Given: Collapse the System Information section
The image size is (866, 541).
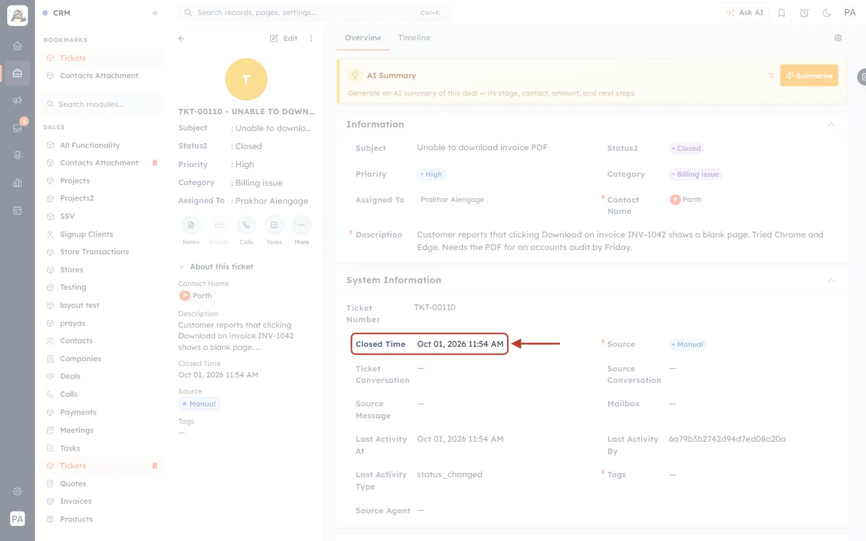Looking at the screenshot, I should point(831,280).
